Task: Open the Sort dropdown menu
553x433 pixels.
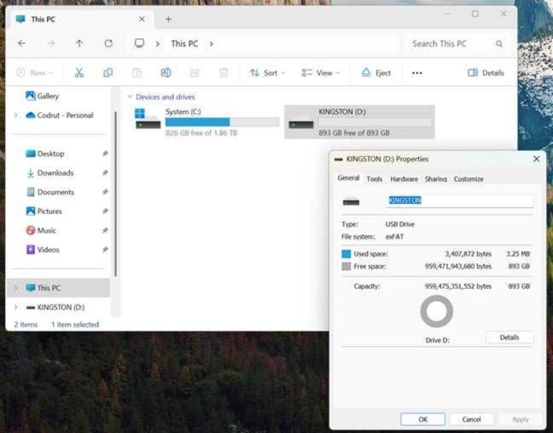Action: coord(267,73)
